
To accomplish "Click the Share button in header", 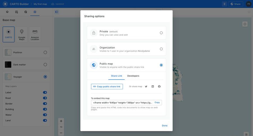I will [236, 4].
